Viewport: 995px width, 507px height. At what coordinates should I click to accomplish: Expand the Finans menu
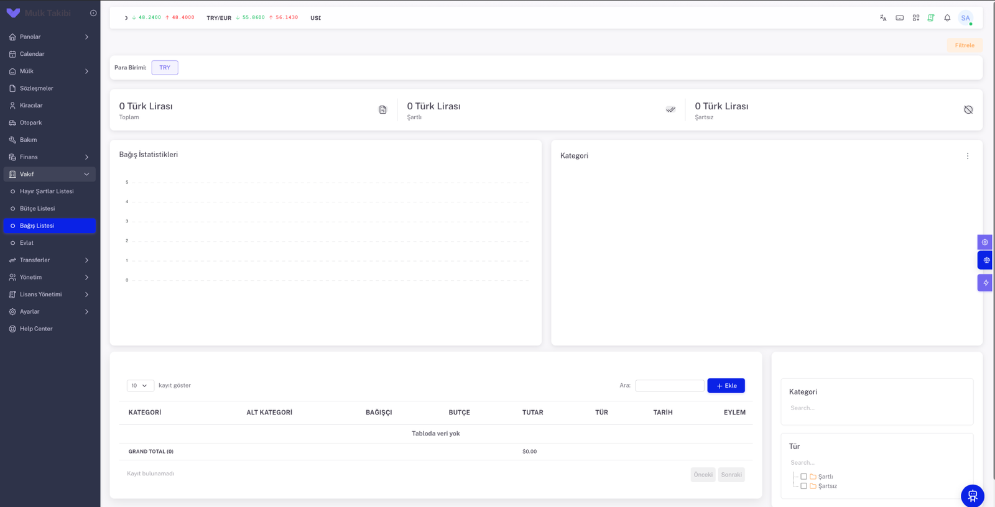[50, 157]
